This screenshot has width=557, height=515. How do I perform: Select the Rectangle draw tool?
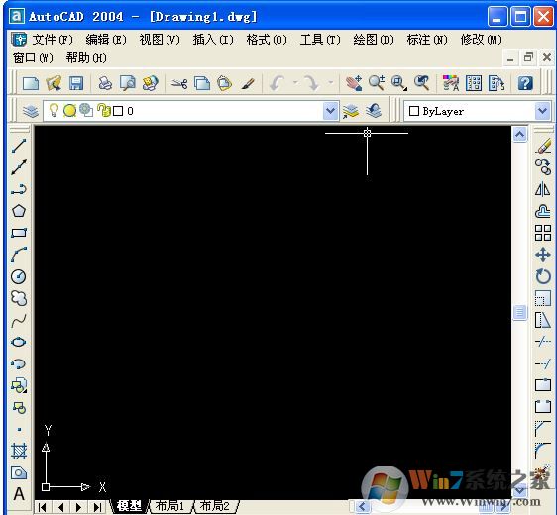[x=19, y=233]
